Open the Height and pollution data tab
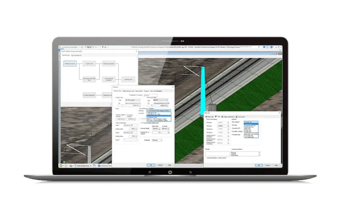The width and height of the screenshot is (340, 221). coord(127,90)
